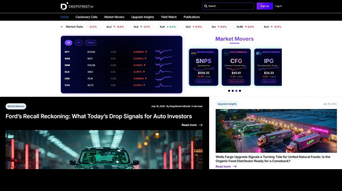
Task: Select the US market toggle
Action: click(68, 43)
